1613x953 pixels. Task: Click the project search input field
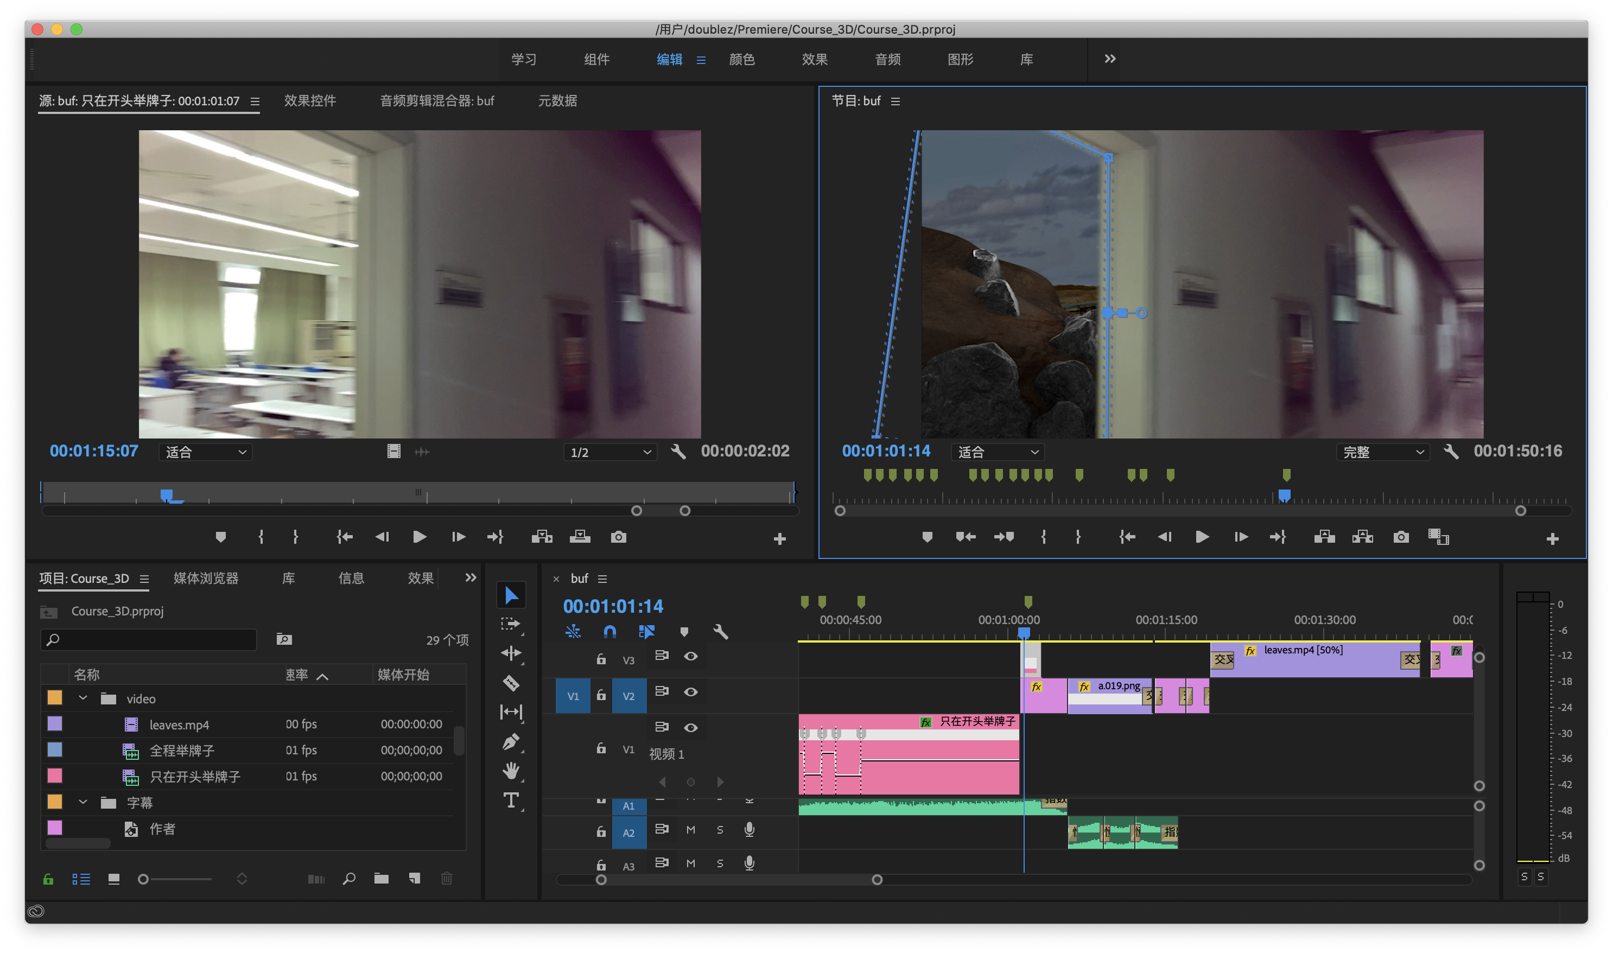[x=154, y=640]
